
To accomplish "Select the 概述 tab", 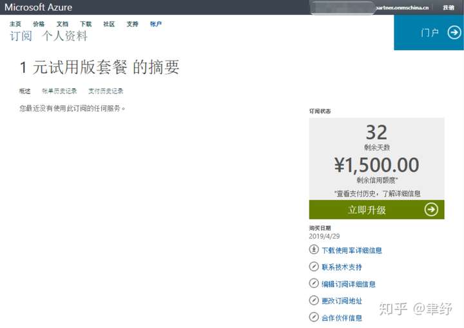I will pyautogui.click(x=24, y=91).
